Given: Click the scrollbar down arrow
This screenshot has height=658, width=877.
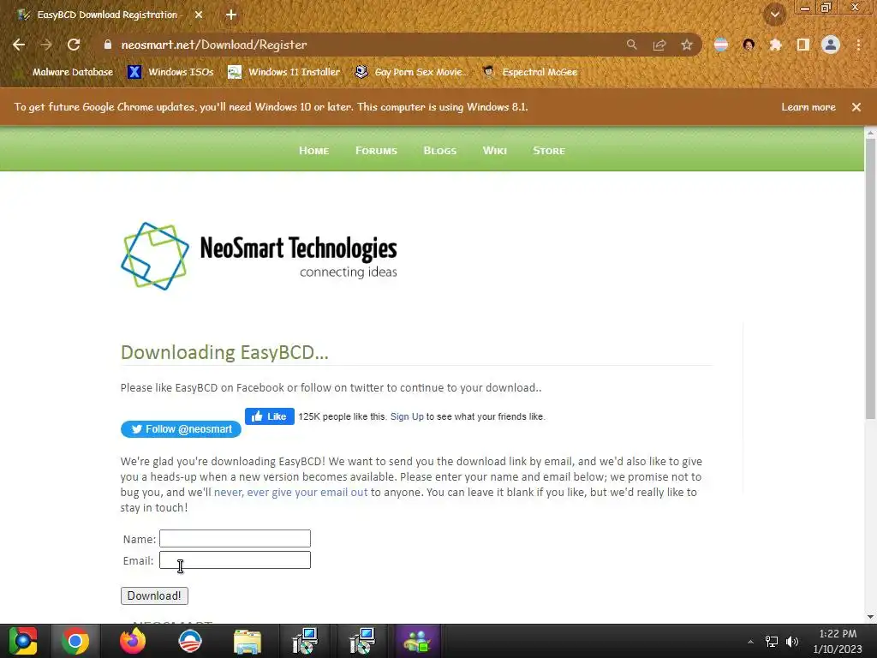Looking at the screenshot, I should (870, 617).
